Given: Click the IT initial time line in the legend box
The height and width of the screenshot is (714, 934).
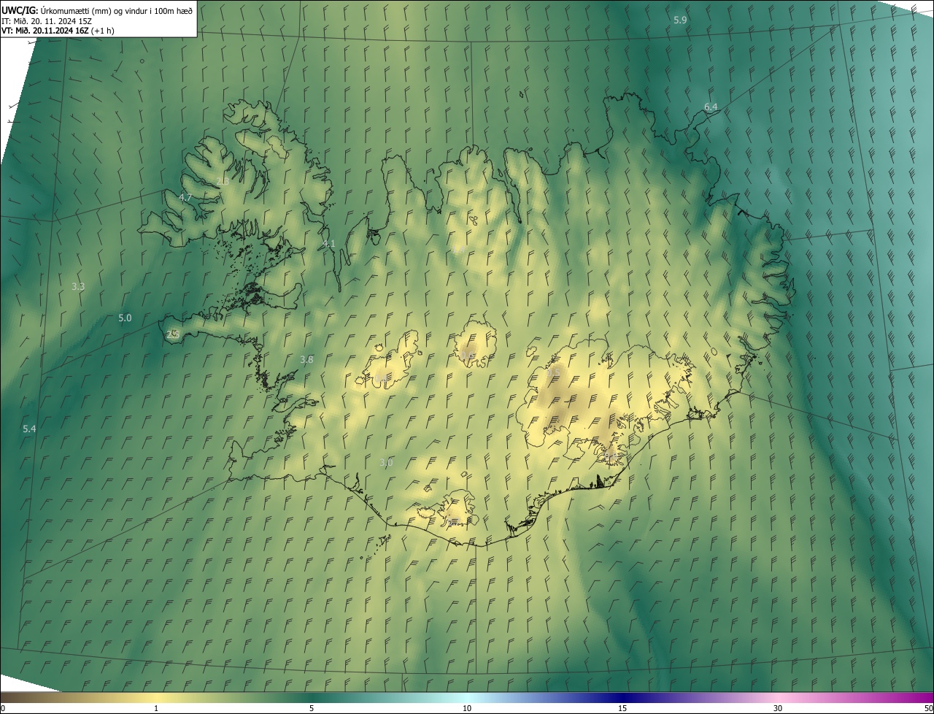Looking at the screenshot, I should tap(47, 20).
